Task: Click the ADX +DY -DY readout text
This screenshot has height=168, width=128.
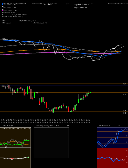Action: coord(16,129)
